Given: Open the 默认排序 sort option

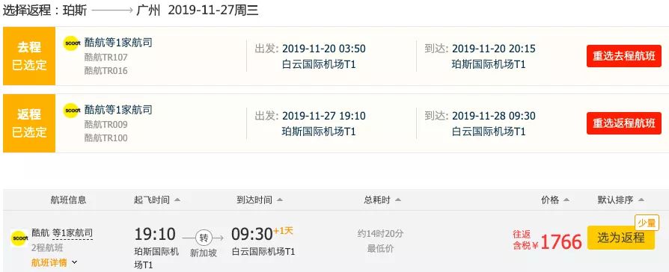Looking at the screenshot, I should click(621, 200).
